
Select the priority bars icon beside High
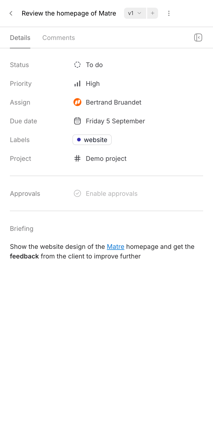click(x=77, y=83)
